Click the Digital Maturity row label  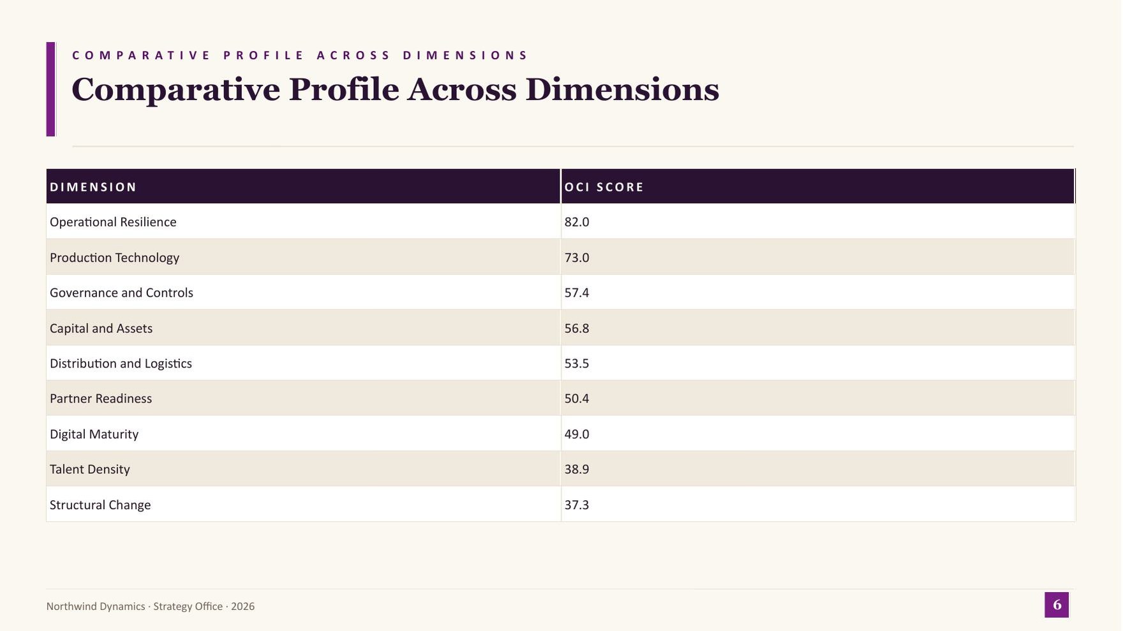94,434
